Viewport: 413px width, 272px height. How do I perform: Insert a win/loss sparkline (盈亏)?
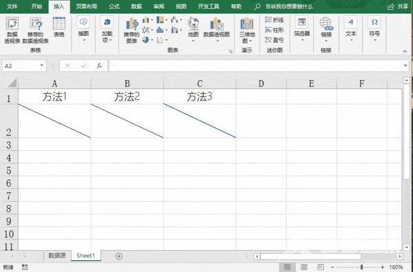[x=274, y=40]
